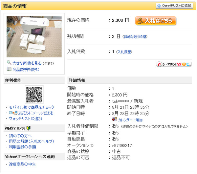Open 利用登録の手順 link
The height and width of the screenshot is (174, 197).
point(22,147)
